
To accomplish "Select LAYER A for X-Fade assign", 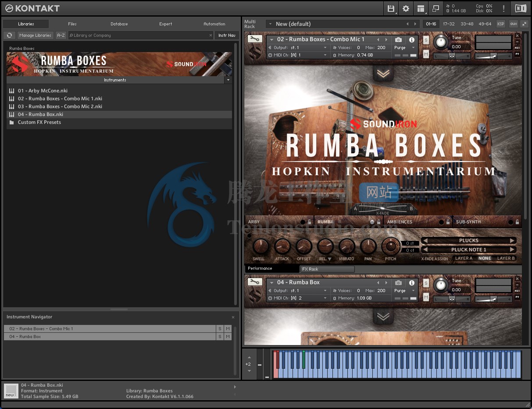I will (x=464, y=258).
